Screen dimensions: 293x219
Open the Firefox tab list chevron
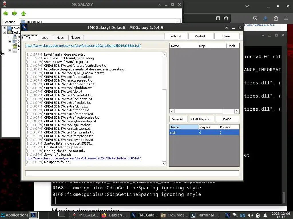tap(247, 6)
